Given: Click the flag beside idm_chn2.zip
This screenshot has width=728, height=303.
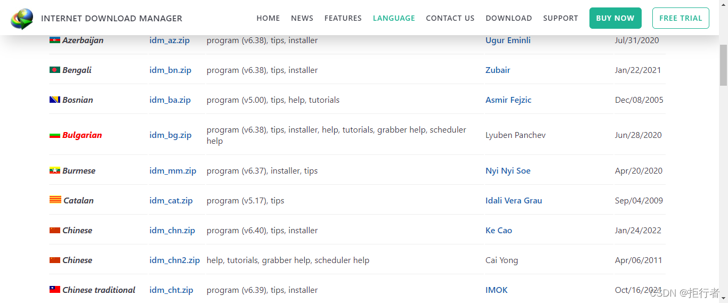Looking at the screenshot, I should pos(55,260).
